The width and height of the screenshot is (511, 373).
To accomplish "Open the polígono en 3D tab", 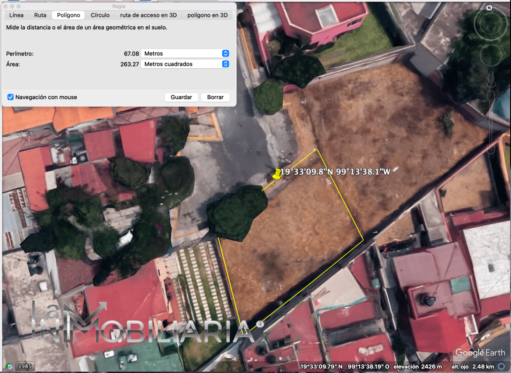I will pyautogui.click(x=207, y=15).
